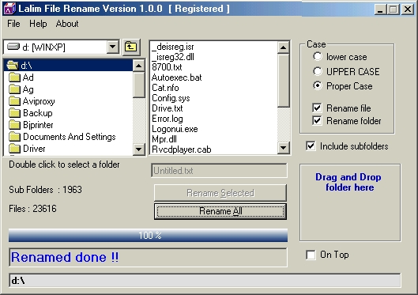Minimize the Lalim File Rename window

click(x=380, y=9)
